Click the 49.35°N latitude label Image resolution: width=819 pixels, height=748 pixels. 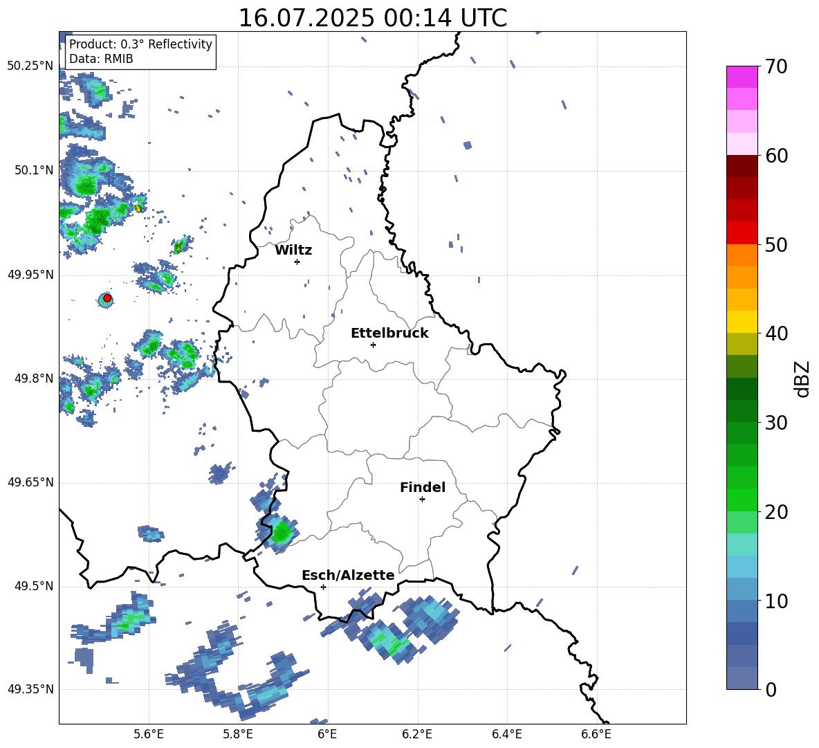click(30, 689)
